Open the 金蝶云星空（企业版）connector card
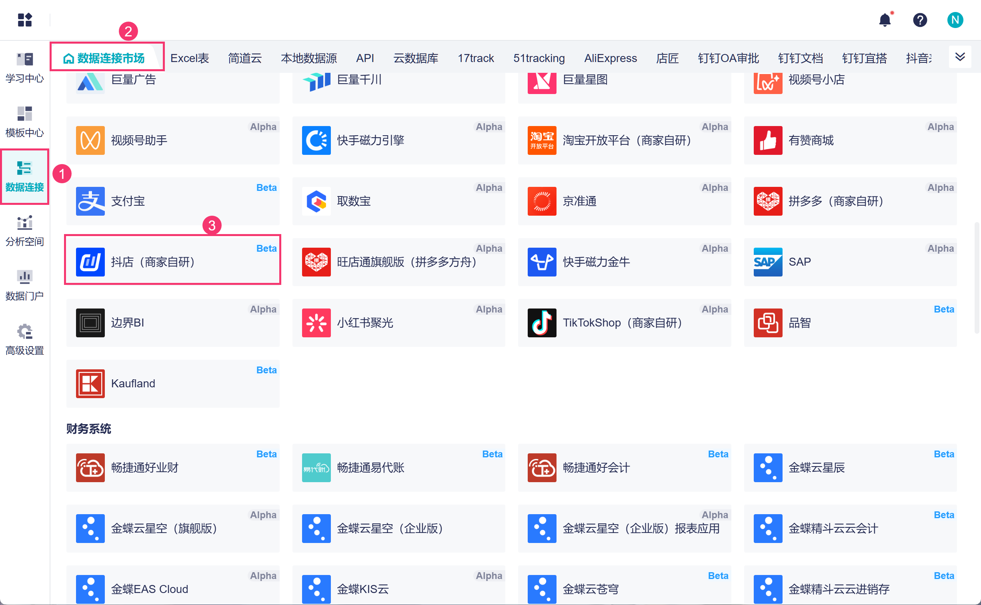Viewport: 981px width, 605px height. [x=399, y=529]
